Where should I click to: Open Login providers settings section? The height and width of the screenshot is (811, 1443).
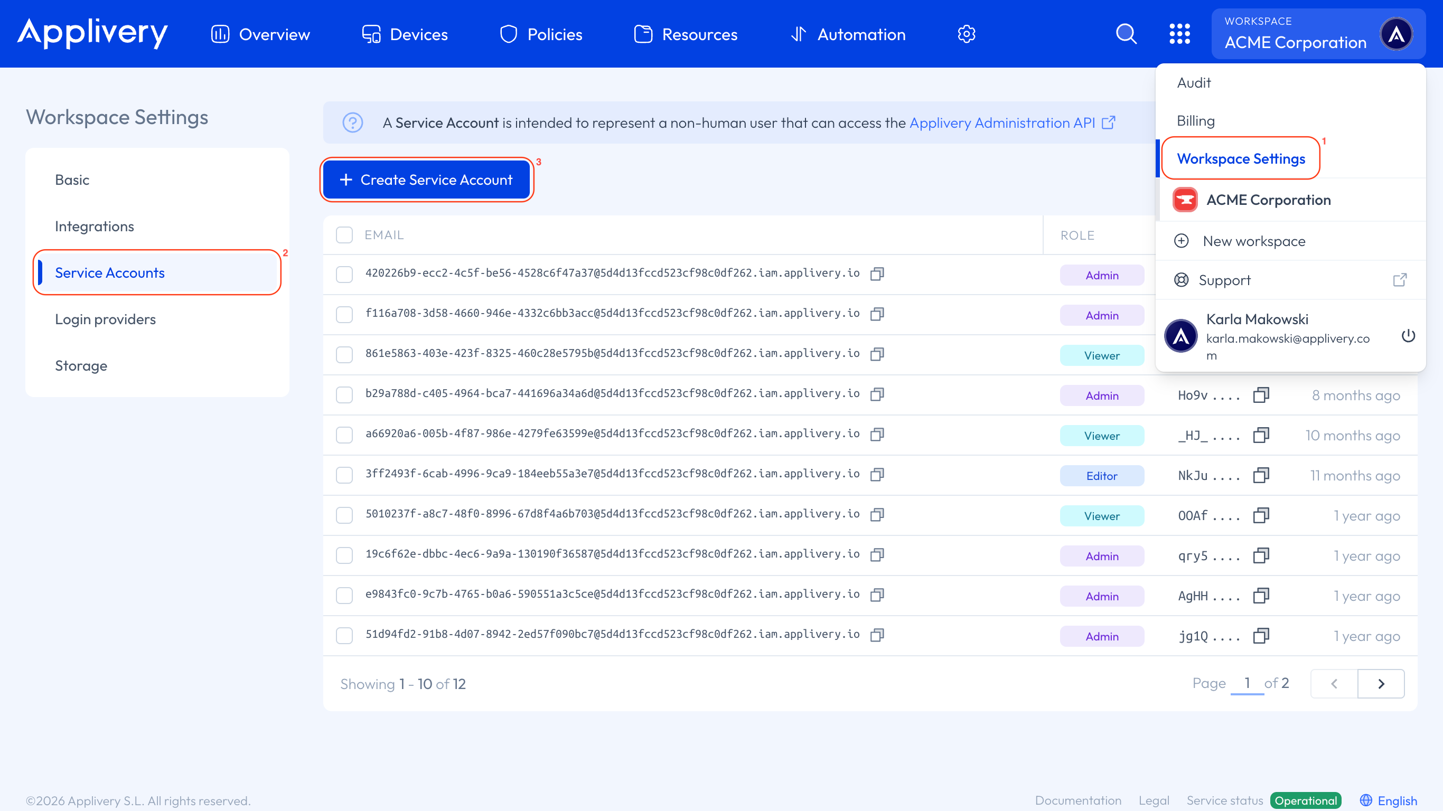[x=105, y=319]
